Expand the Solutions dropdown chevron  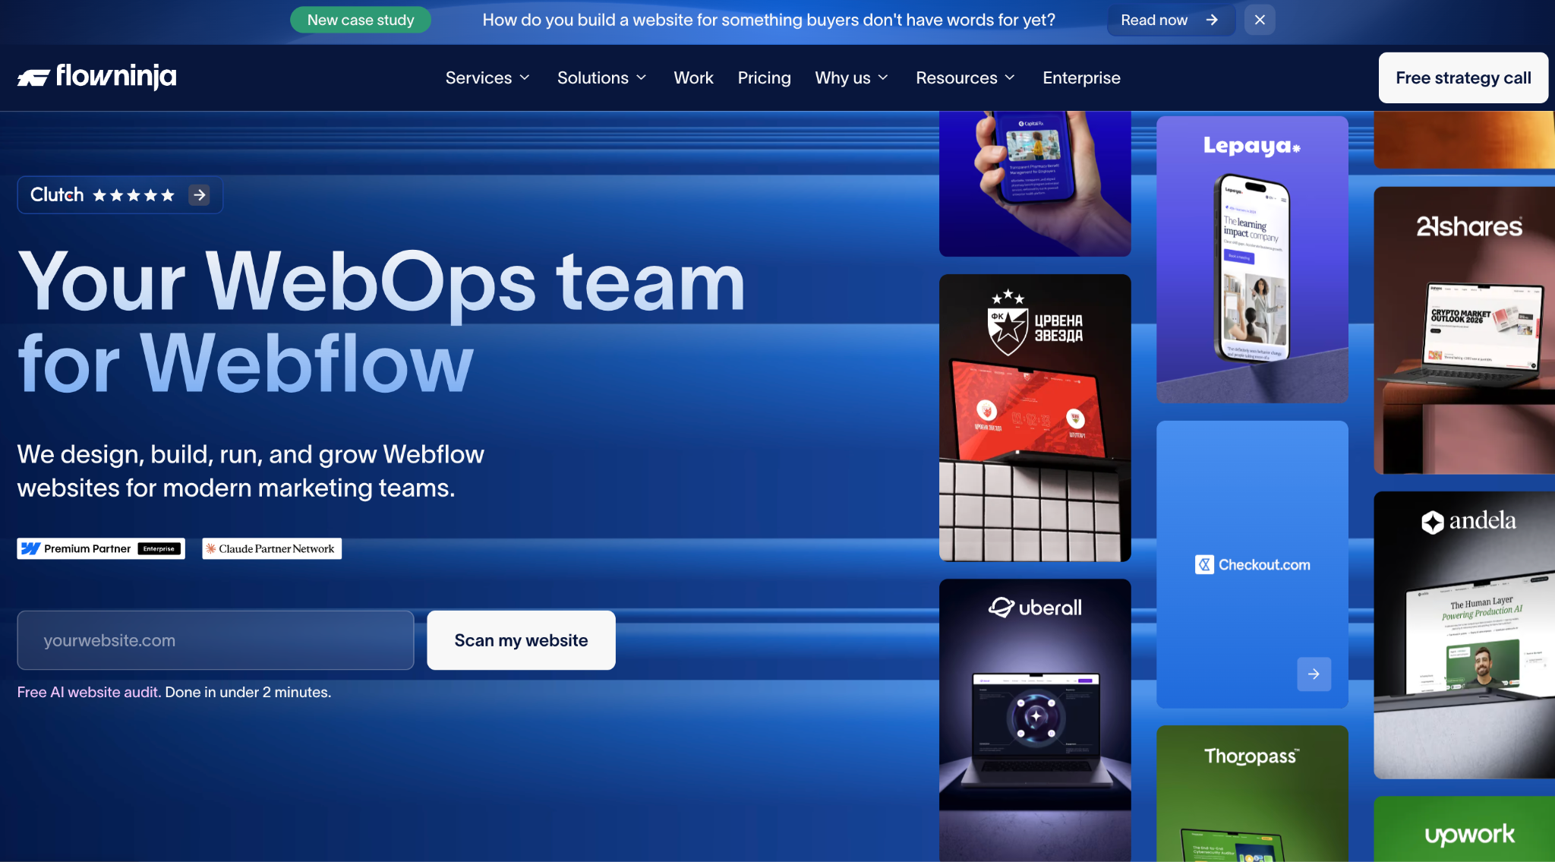pyautogui.click(x=642, y=77)
